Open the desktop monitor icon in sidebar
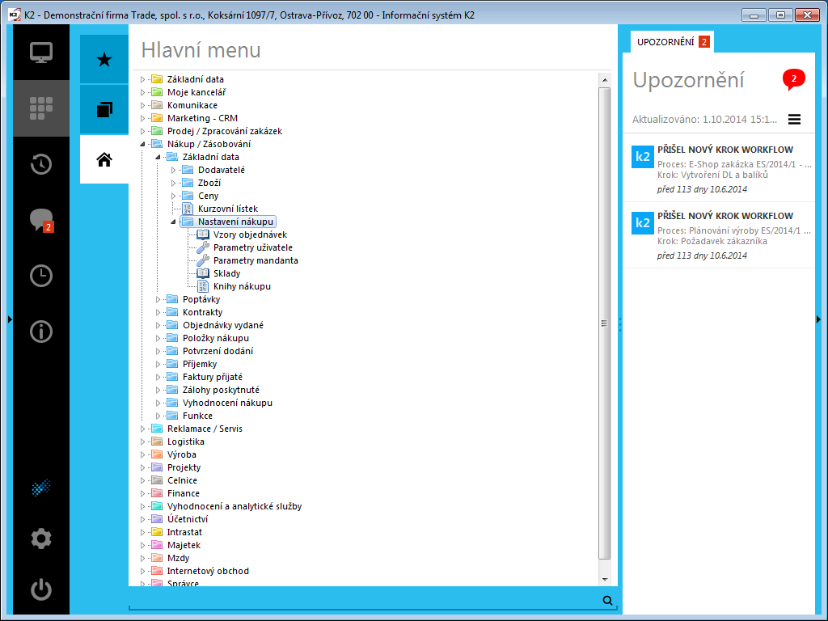 click(41, 53)
